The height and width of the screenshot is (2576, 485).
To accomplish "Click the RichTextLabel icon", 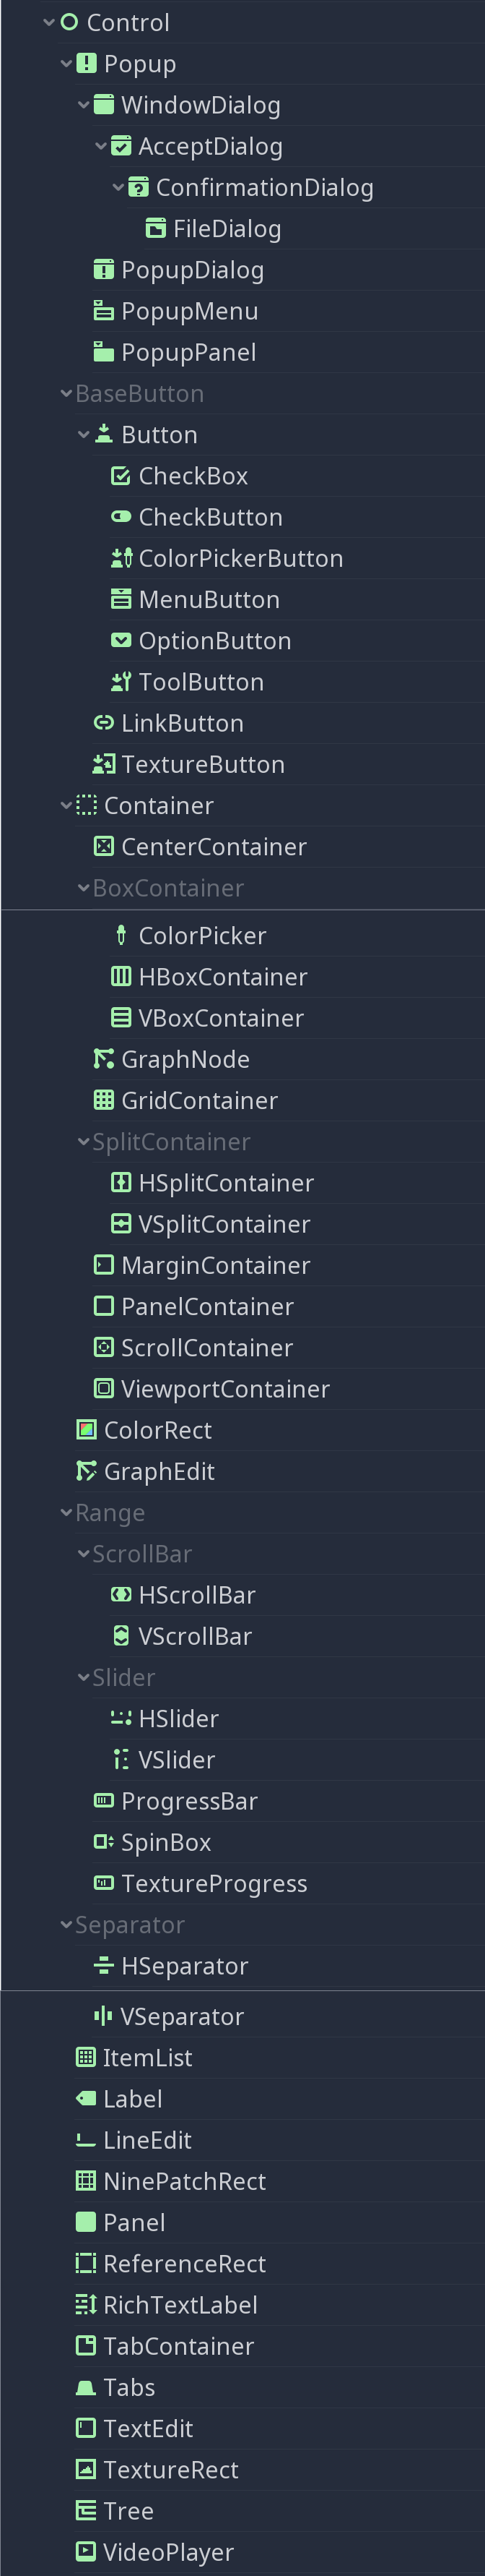I will coord(86,2305).
